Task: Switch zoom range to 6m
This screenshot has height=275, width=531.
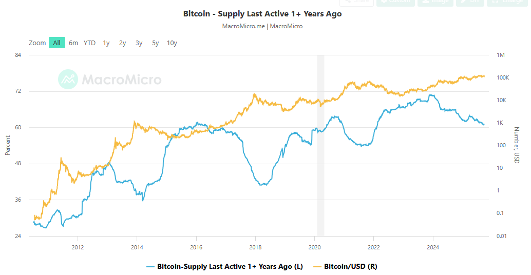Action: [73, 43]
